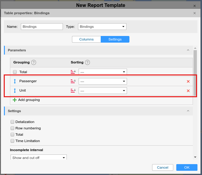Toggle sort order icon for Total row
202x175 pixels.
[73, 72]
